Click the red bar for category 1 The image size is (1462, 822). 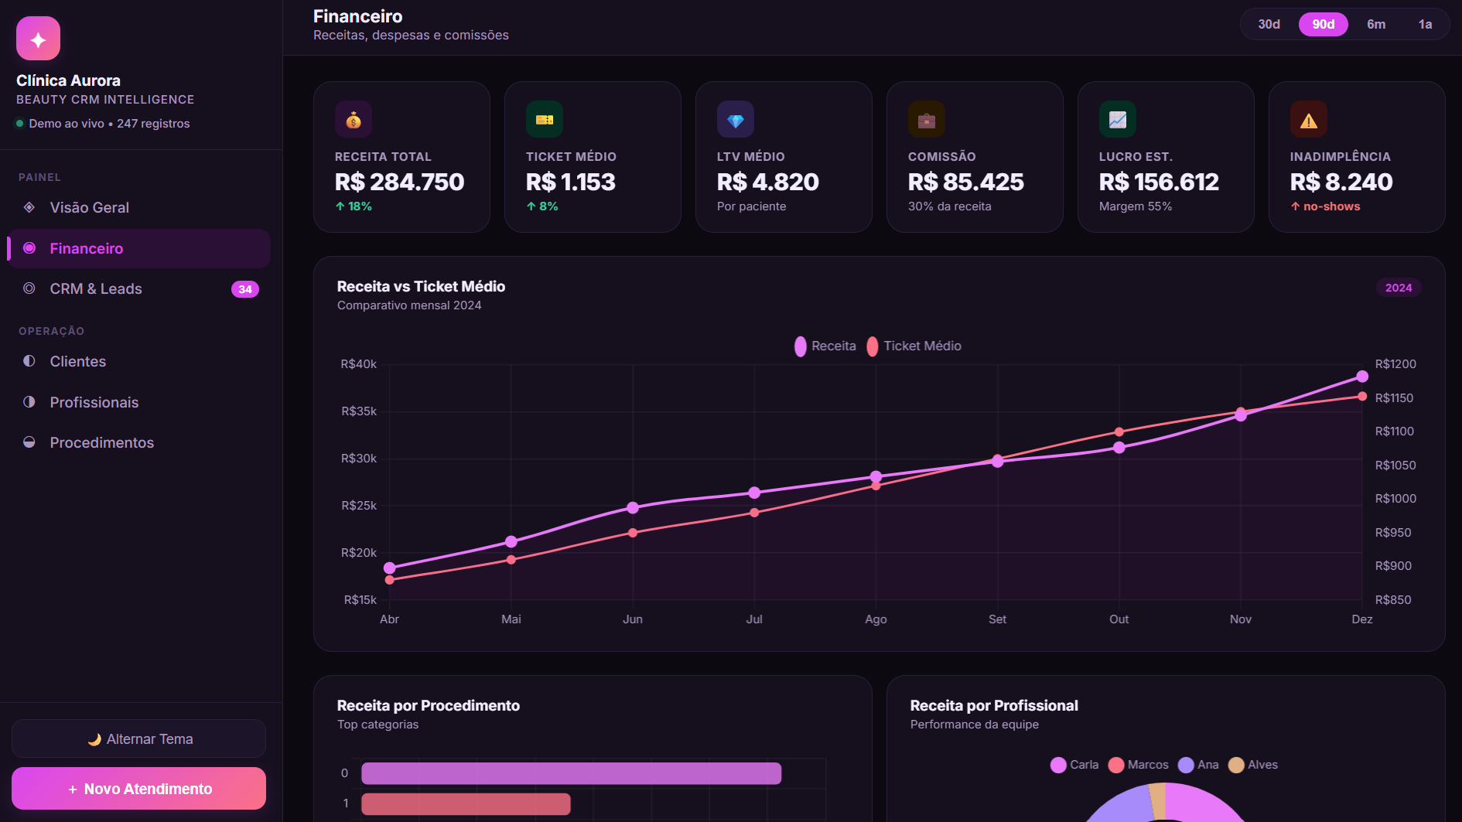pyautogui.click(x=466, y=804)
